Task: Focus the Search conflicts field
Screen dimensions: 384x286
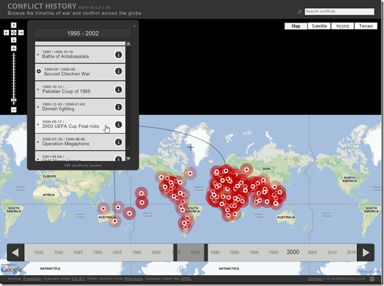Action: [x=339, y=11]
